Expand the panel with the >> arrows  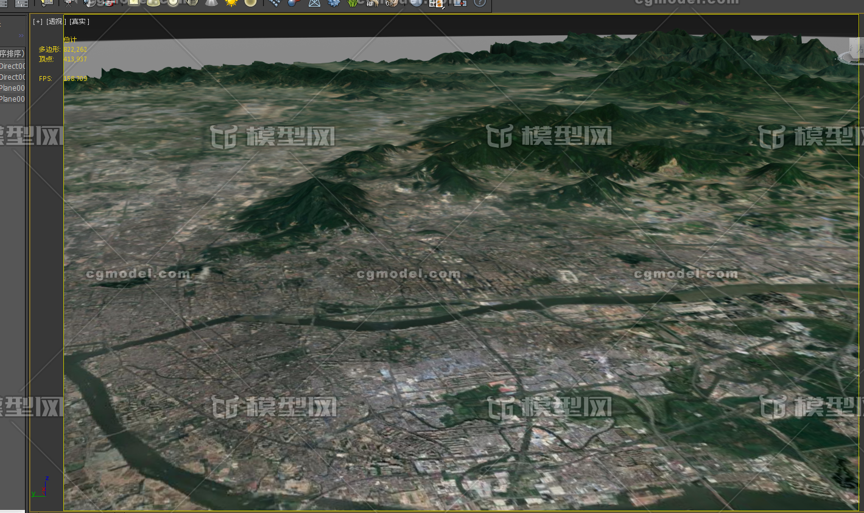(x=21, y=35)
